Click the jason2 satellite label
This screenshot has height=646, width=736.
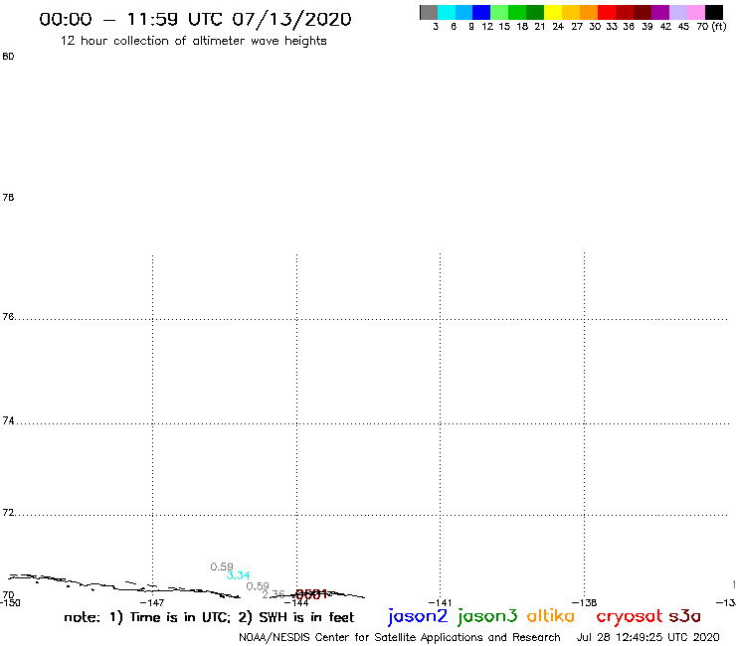[x=418, y=616]
